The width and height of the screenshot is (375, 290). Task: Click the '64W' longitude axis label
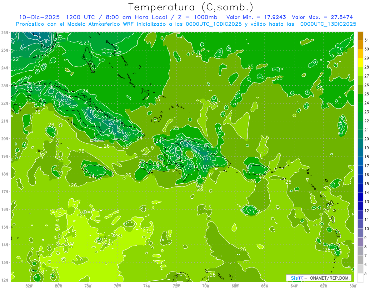(x=294, y=286)
